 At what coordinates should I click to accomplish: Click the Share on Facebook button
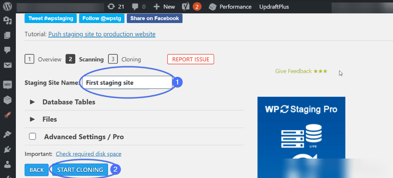point(155,18)
